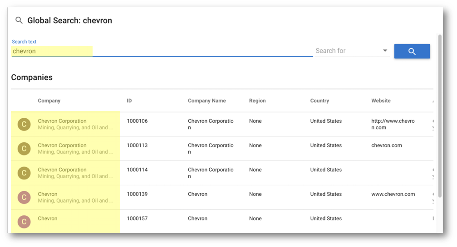Open Chevron Corporation link in row 1000113

click(62, 145)
